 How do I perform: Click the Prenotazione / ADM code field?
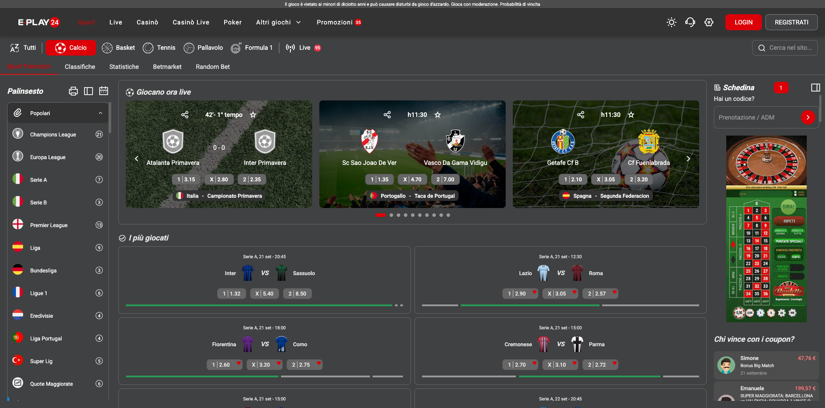[756, 117]
